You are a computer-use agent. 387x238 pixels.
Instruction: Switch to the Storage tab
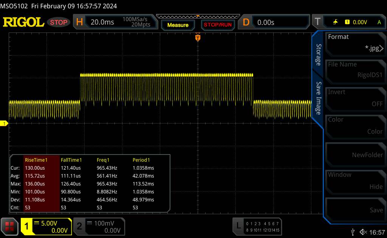coord(319,55)
